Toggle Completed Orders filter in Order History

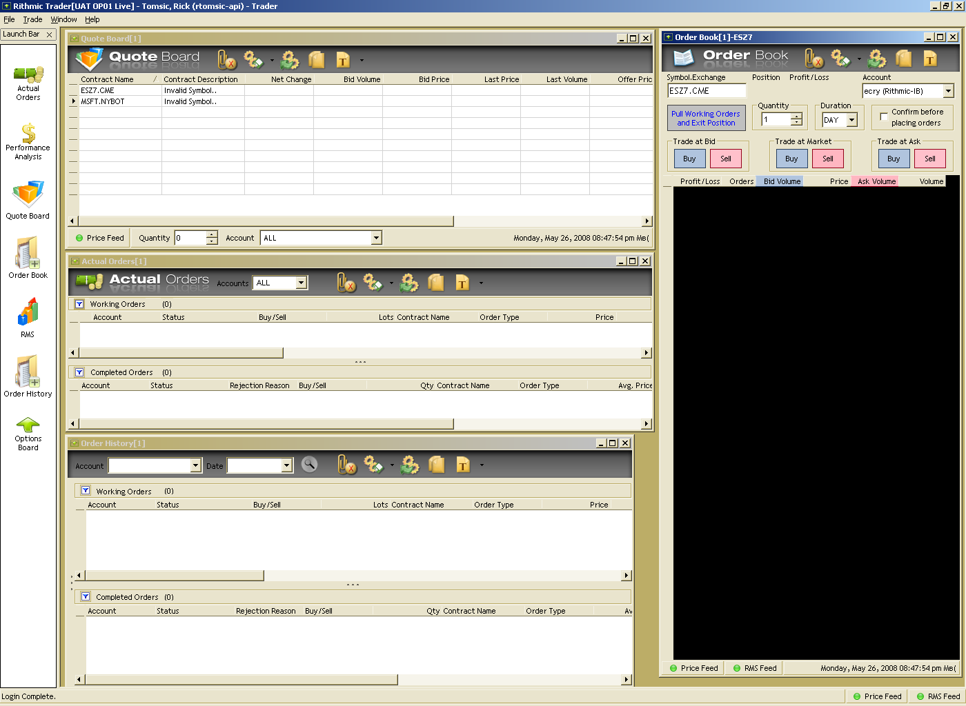pos(86,597)
